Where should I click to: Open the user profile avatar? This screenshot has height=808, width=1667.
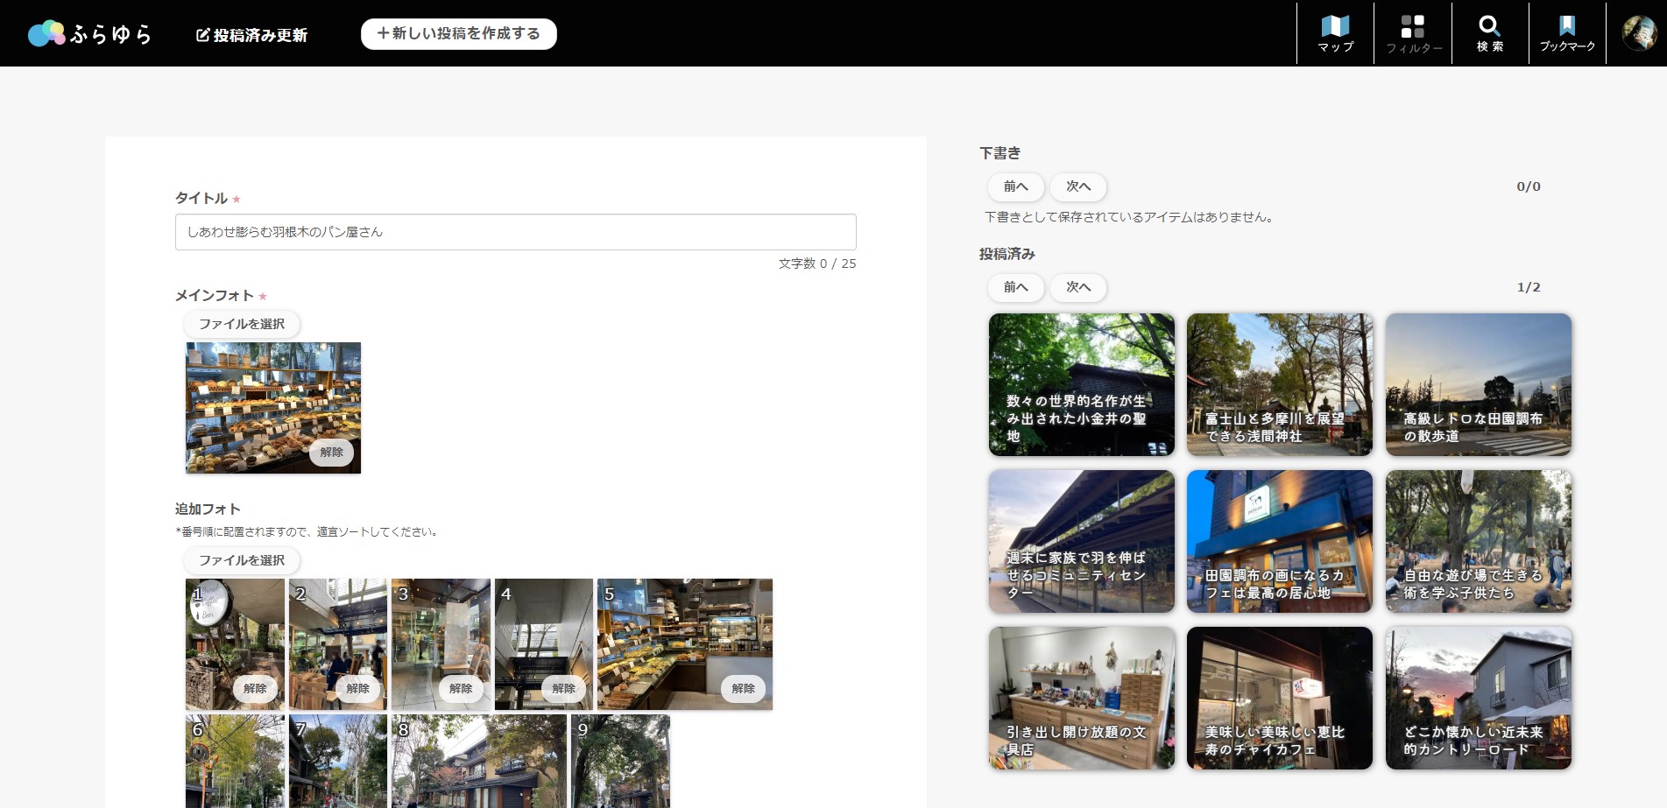(x=1638, y=32)
